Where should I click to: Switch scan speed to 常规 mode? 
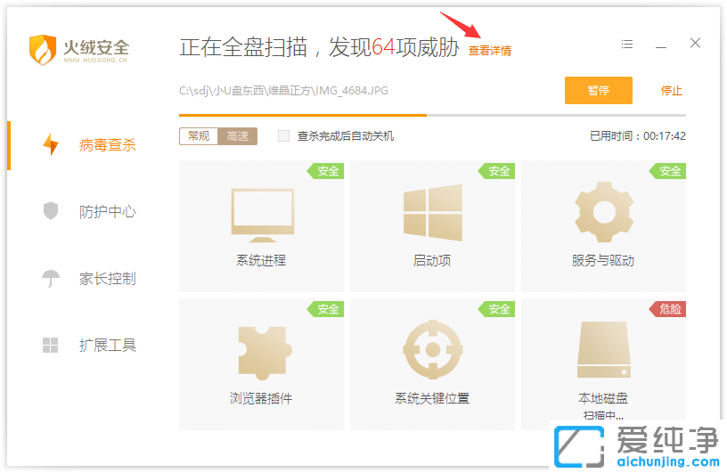[199, 136]
